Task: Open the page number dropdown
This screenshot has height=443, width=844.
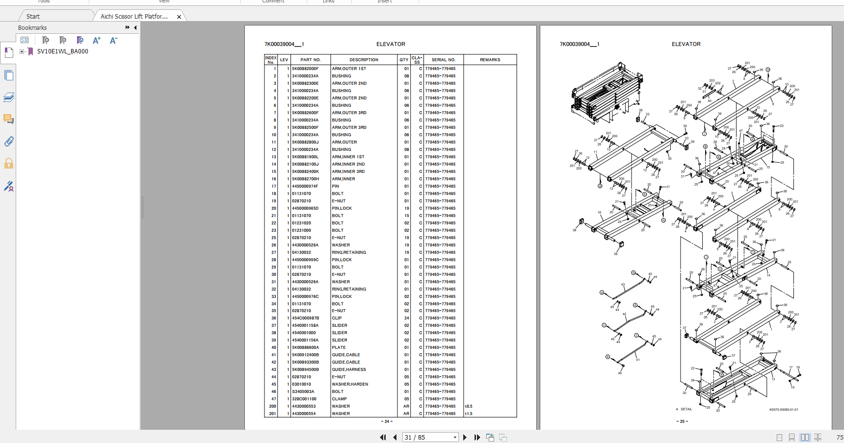Action: [454, 437]
